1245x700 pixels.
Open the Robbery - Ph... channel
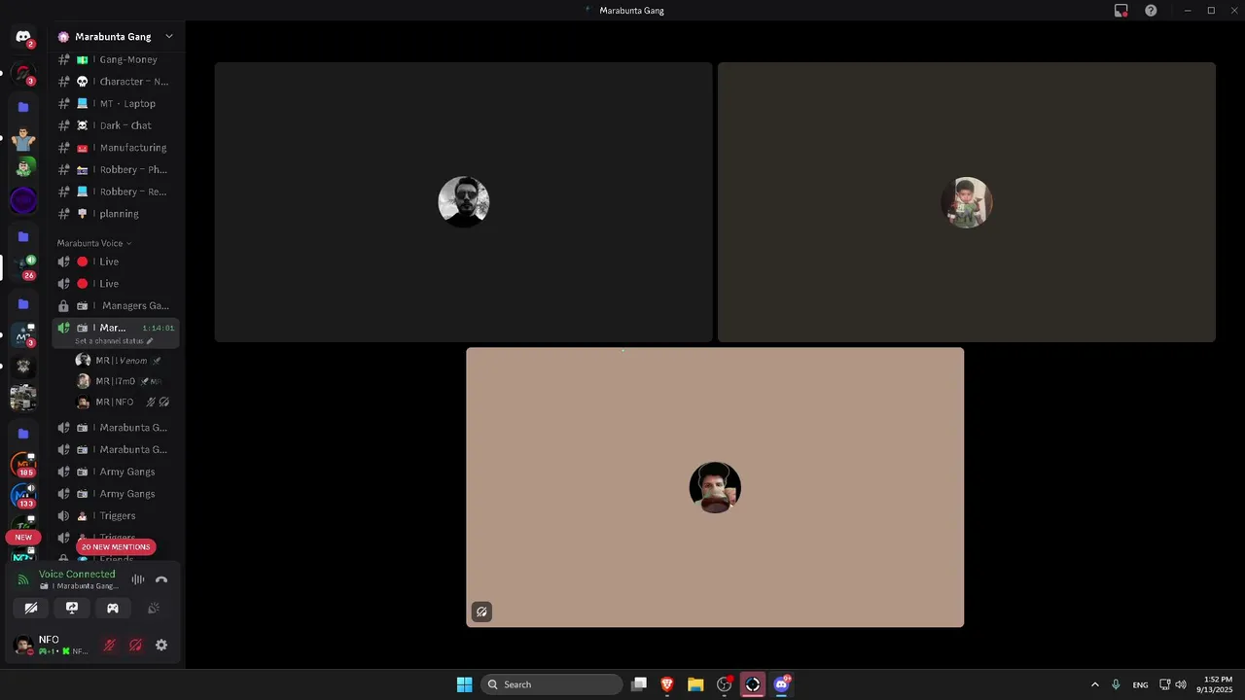[x=116, y=170]
